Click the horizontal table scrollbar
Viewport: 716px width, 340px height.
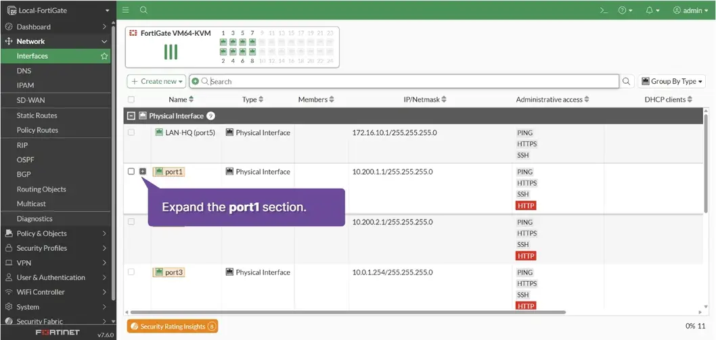coord(348,312)
